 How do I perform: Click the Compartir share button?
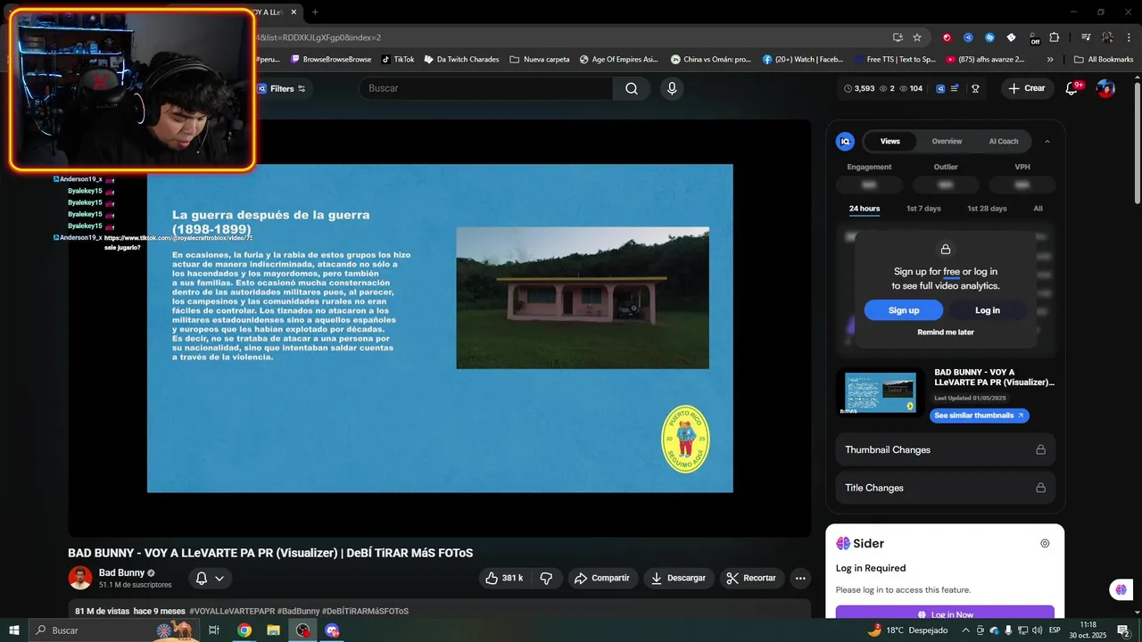pyautogui.click(x=602, y=578)
